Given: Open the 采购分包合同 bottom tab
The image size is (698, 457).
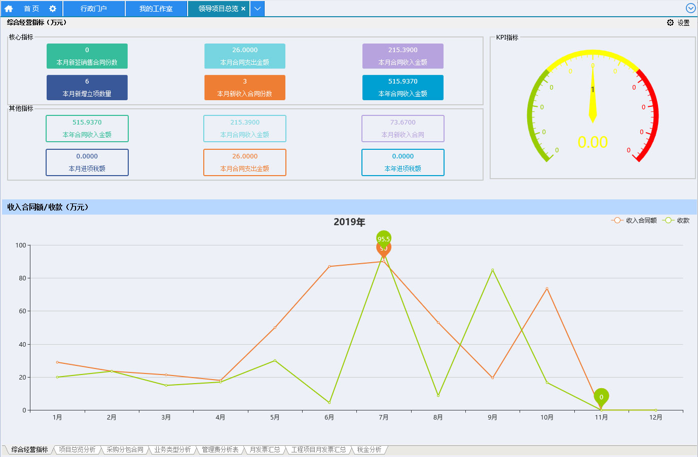Looking at the screenshot, I should [x=125, y=449].
